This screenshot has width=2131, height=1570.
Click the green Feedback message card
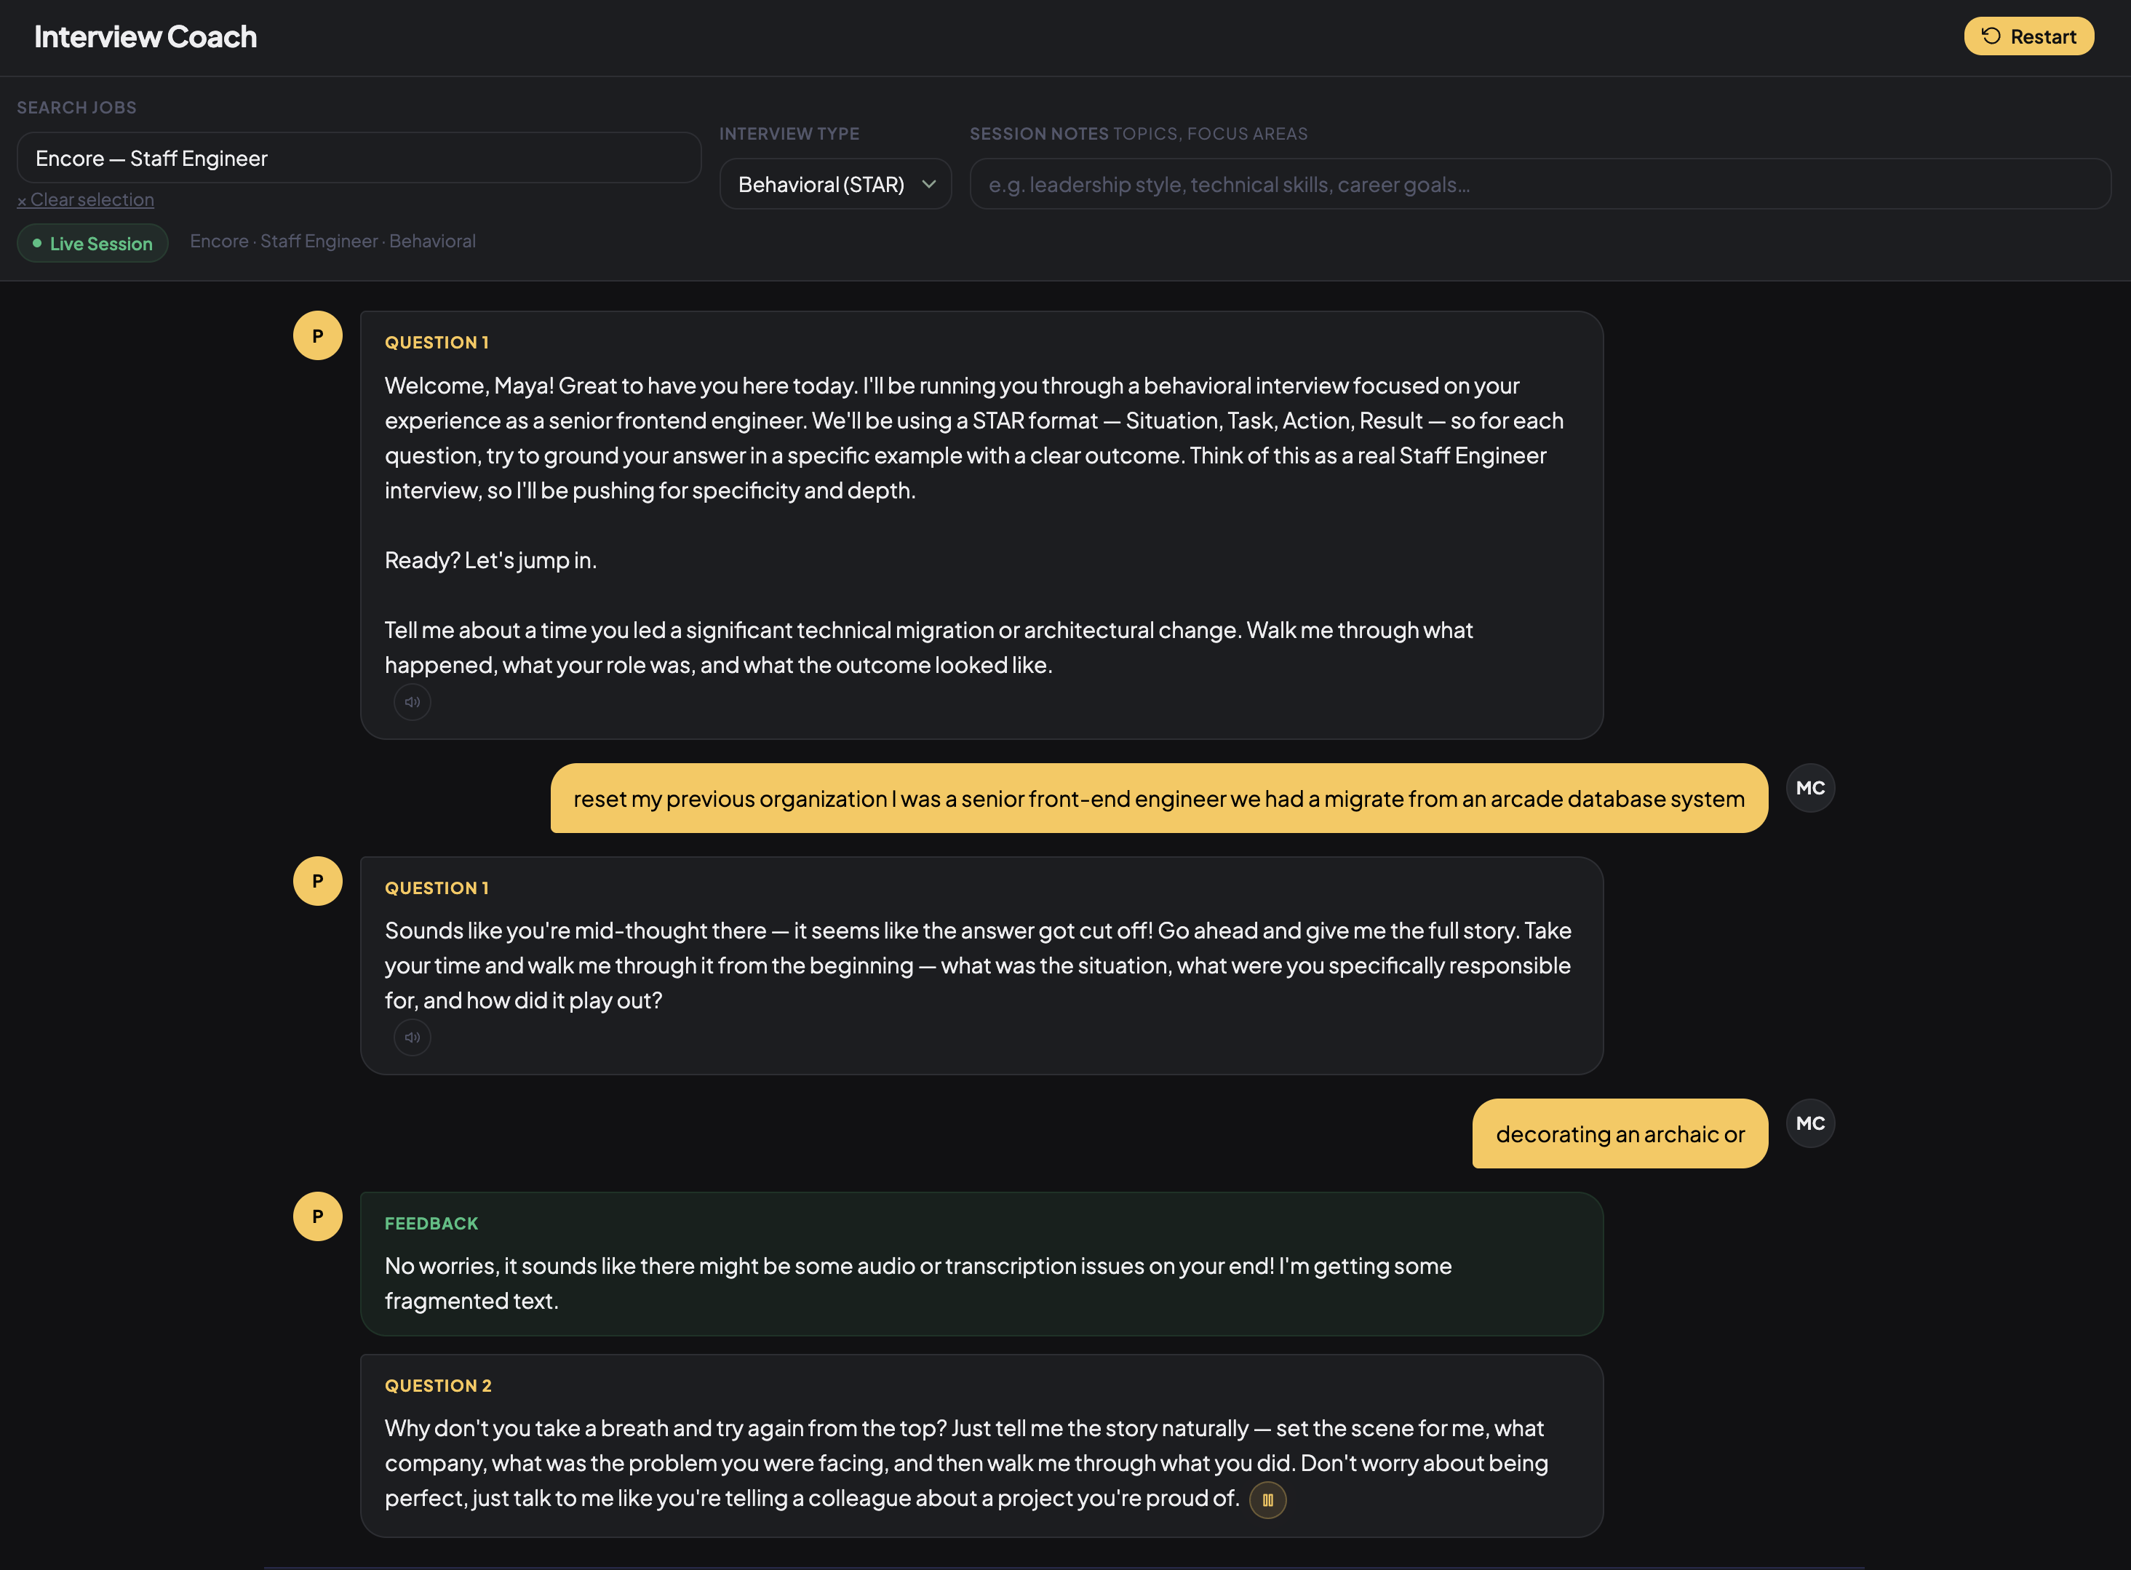coord(981,1264)
